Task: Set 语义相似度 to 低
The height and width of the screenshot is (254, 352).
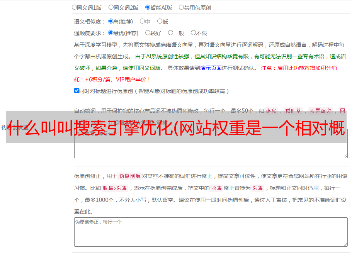Action: click(x=160, y=21)
